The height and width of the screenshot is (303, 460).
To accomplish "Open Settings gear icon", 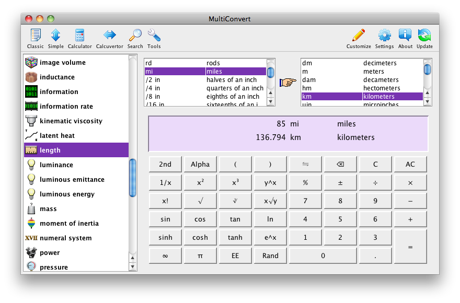I will pyautogui.click(x=384, y=39).
